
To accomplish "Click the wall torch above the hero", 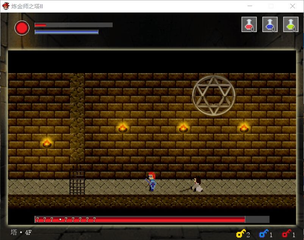I will tap(123, 128).
